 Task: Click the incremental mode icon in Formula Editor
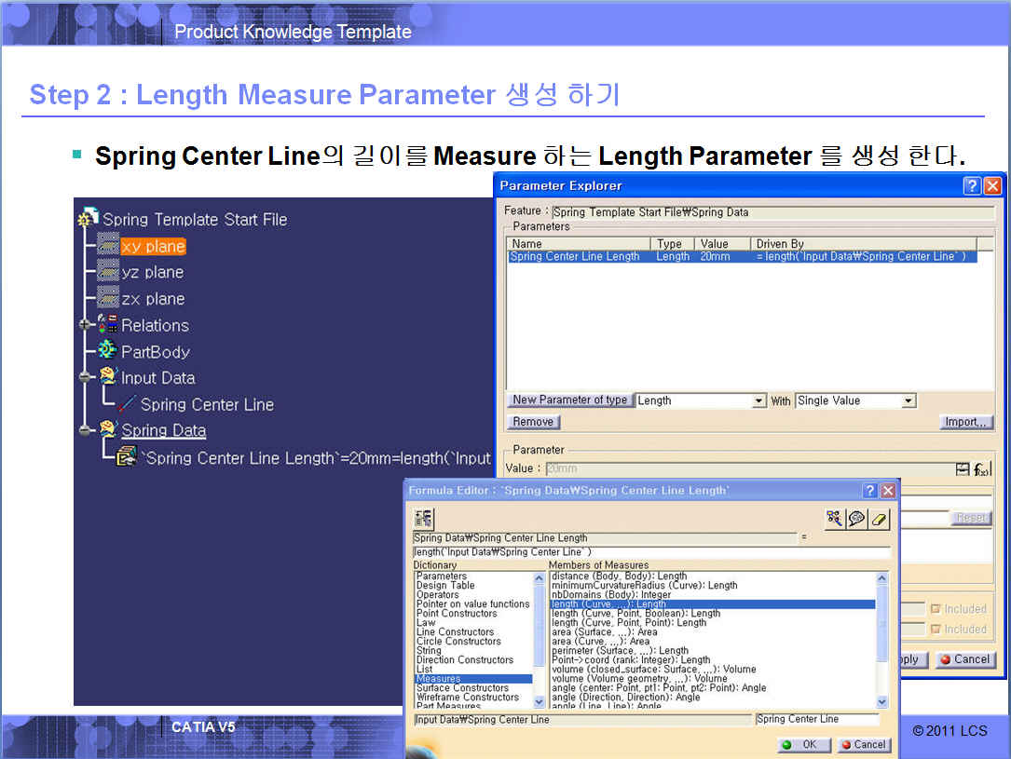pos(424,518)
